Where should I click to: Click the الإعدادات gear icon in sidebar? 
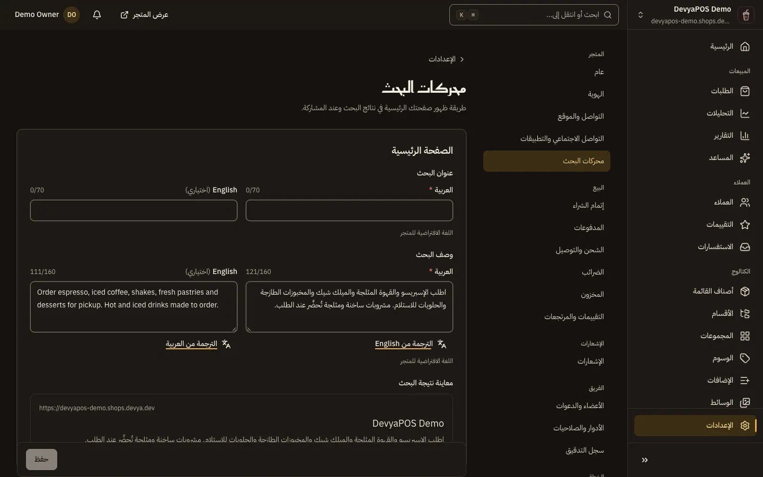745,426
